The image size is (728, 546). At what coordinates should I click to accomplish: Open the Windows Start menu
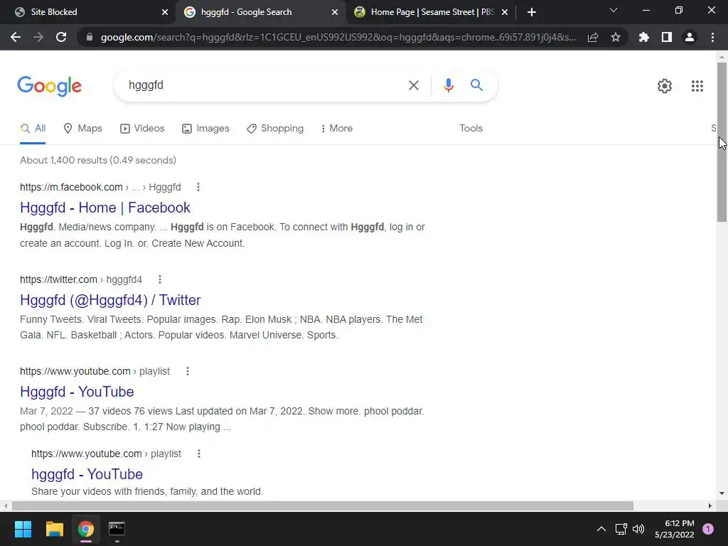[x=23, y=529]
